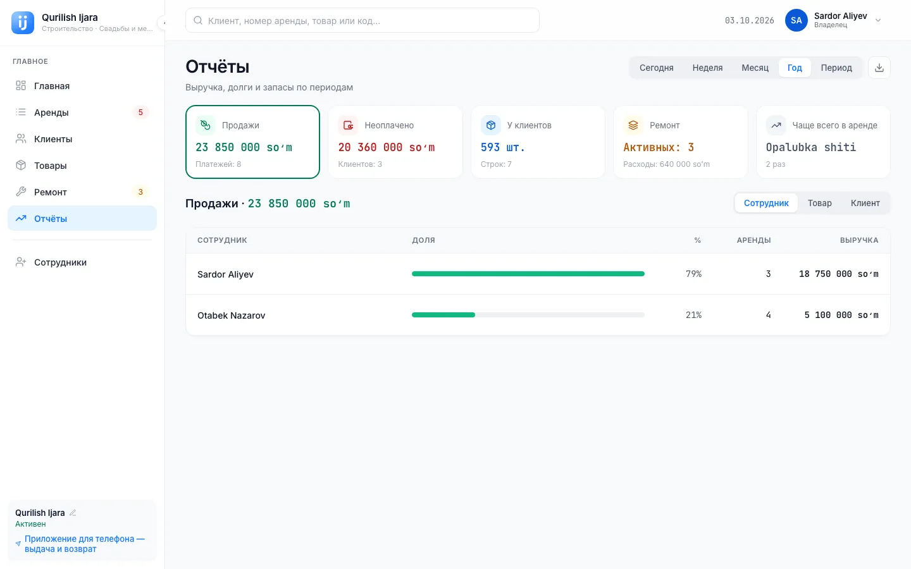
Task: Choose the Период custom range tab
Action: (x=836, y=68)
